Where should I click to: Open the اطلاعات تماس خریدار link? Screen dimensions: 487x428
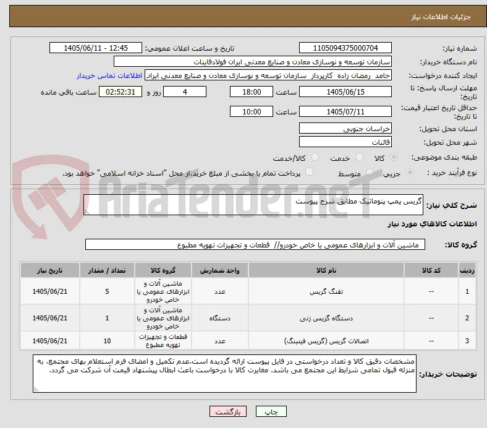point(109,75)
